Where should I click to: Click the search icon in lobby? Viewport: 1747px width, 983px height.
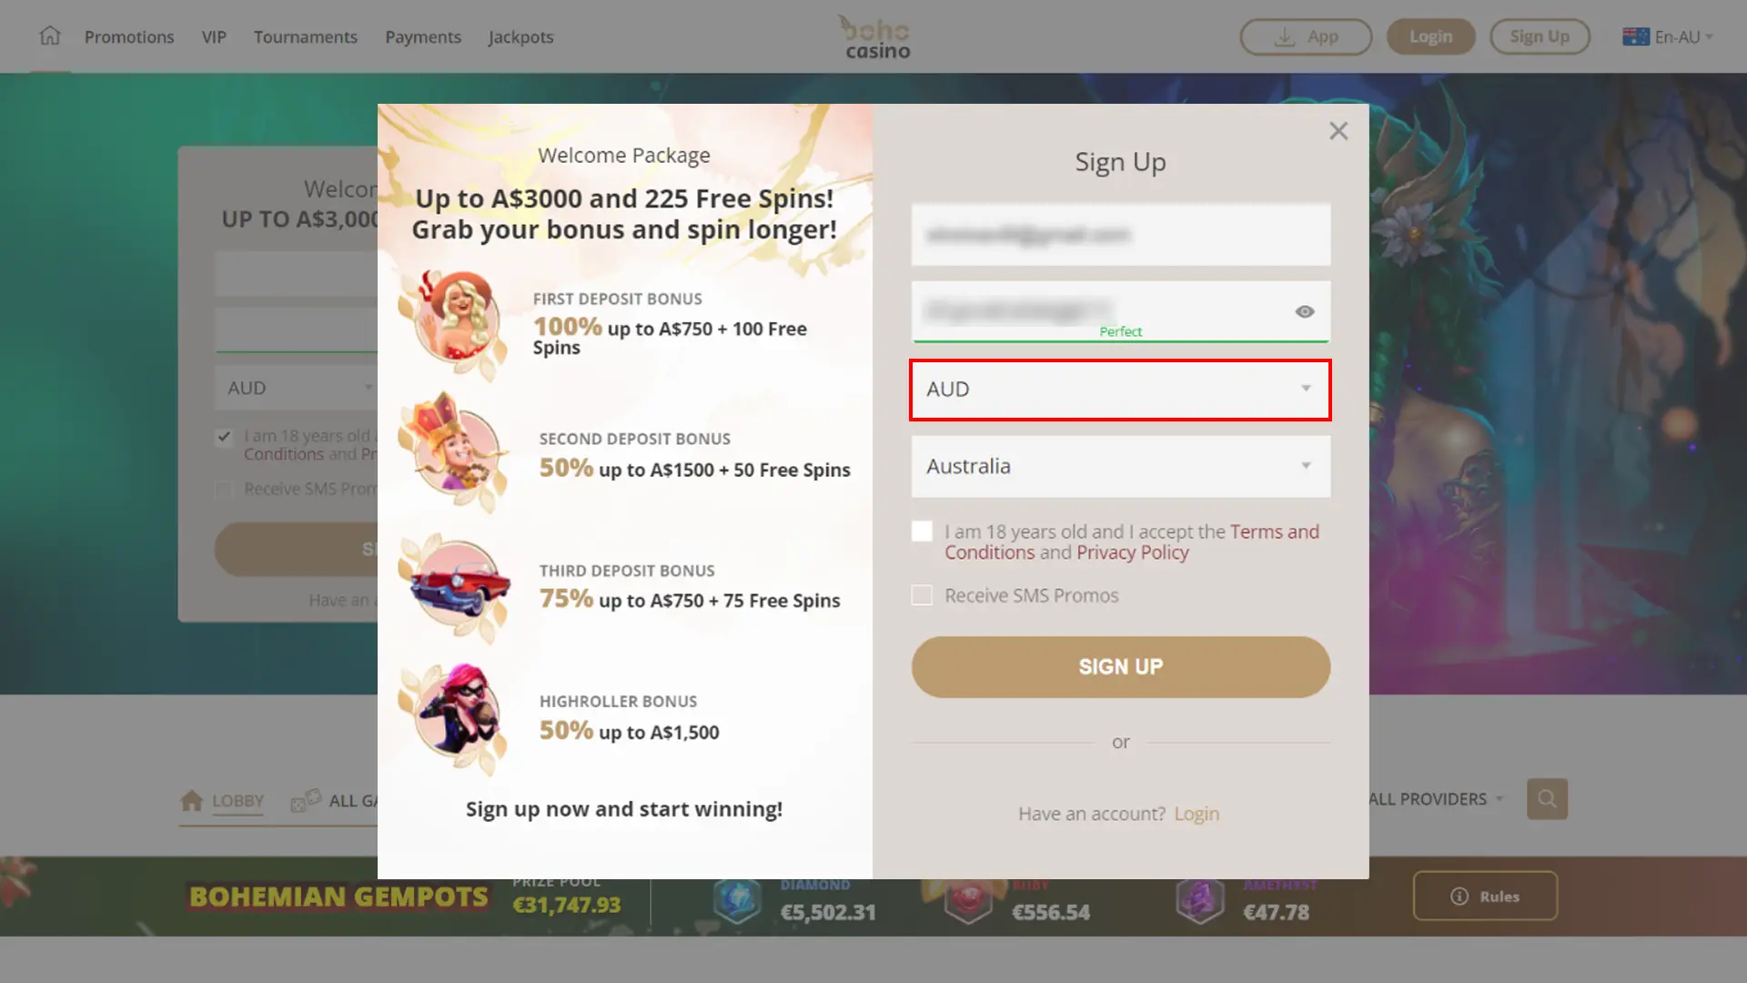coord(1547,798)
